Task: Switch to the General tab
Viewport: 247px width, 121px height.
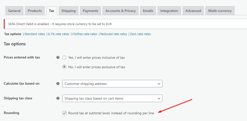Action: [x=14, y=11]
